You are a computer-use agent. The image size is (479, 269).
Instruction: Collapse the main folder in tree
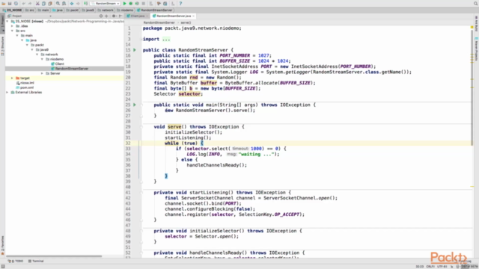17,35
